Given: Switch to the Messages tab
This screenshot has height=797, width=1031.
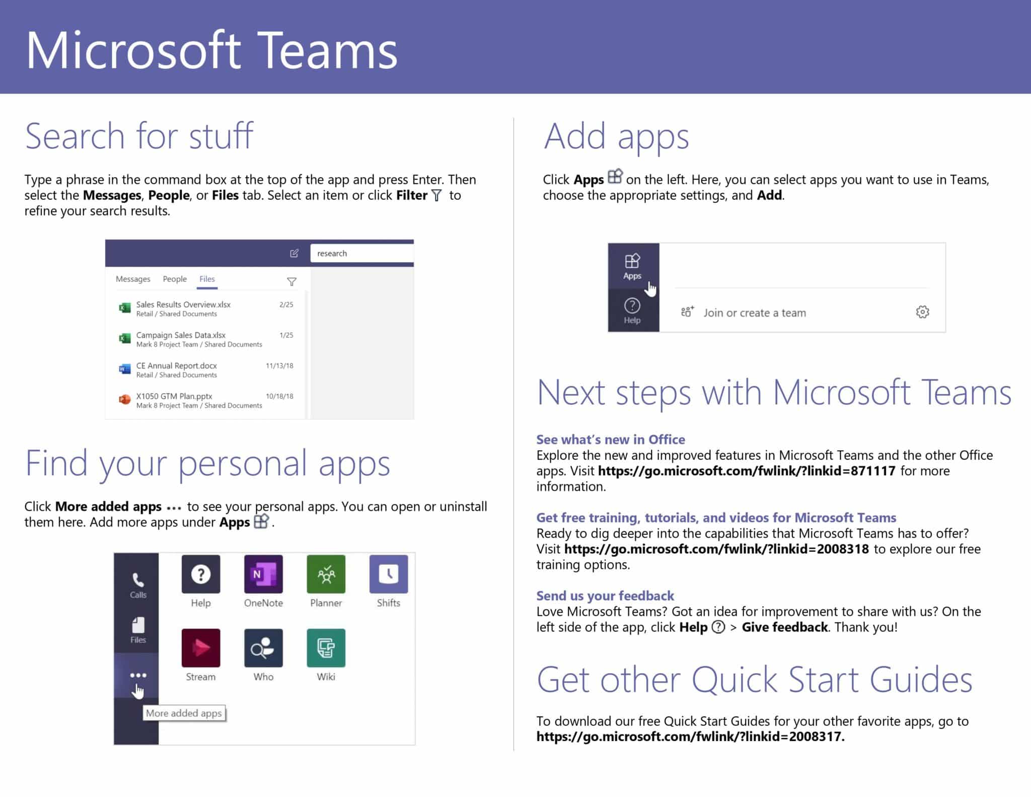Looking at the screenshot, I should pyautogui.click(x=133, y=279).
